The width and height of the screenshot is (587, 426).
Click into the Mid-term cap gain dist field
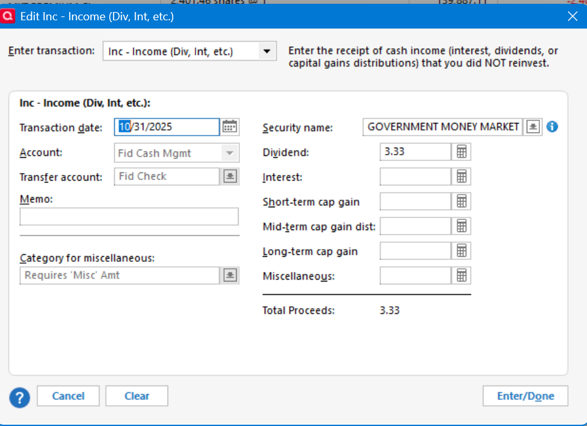tap(416, 226)
